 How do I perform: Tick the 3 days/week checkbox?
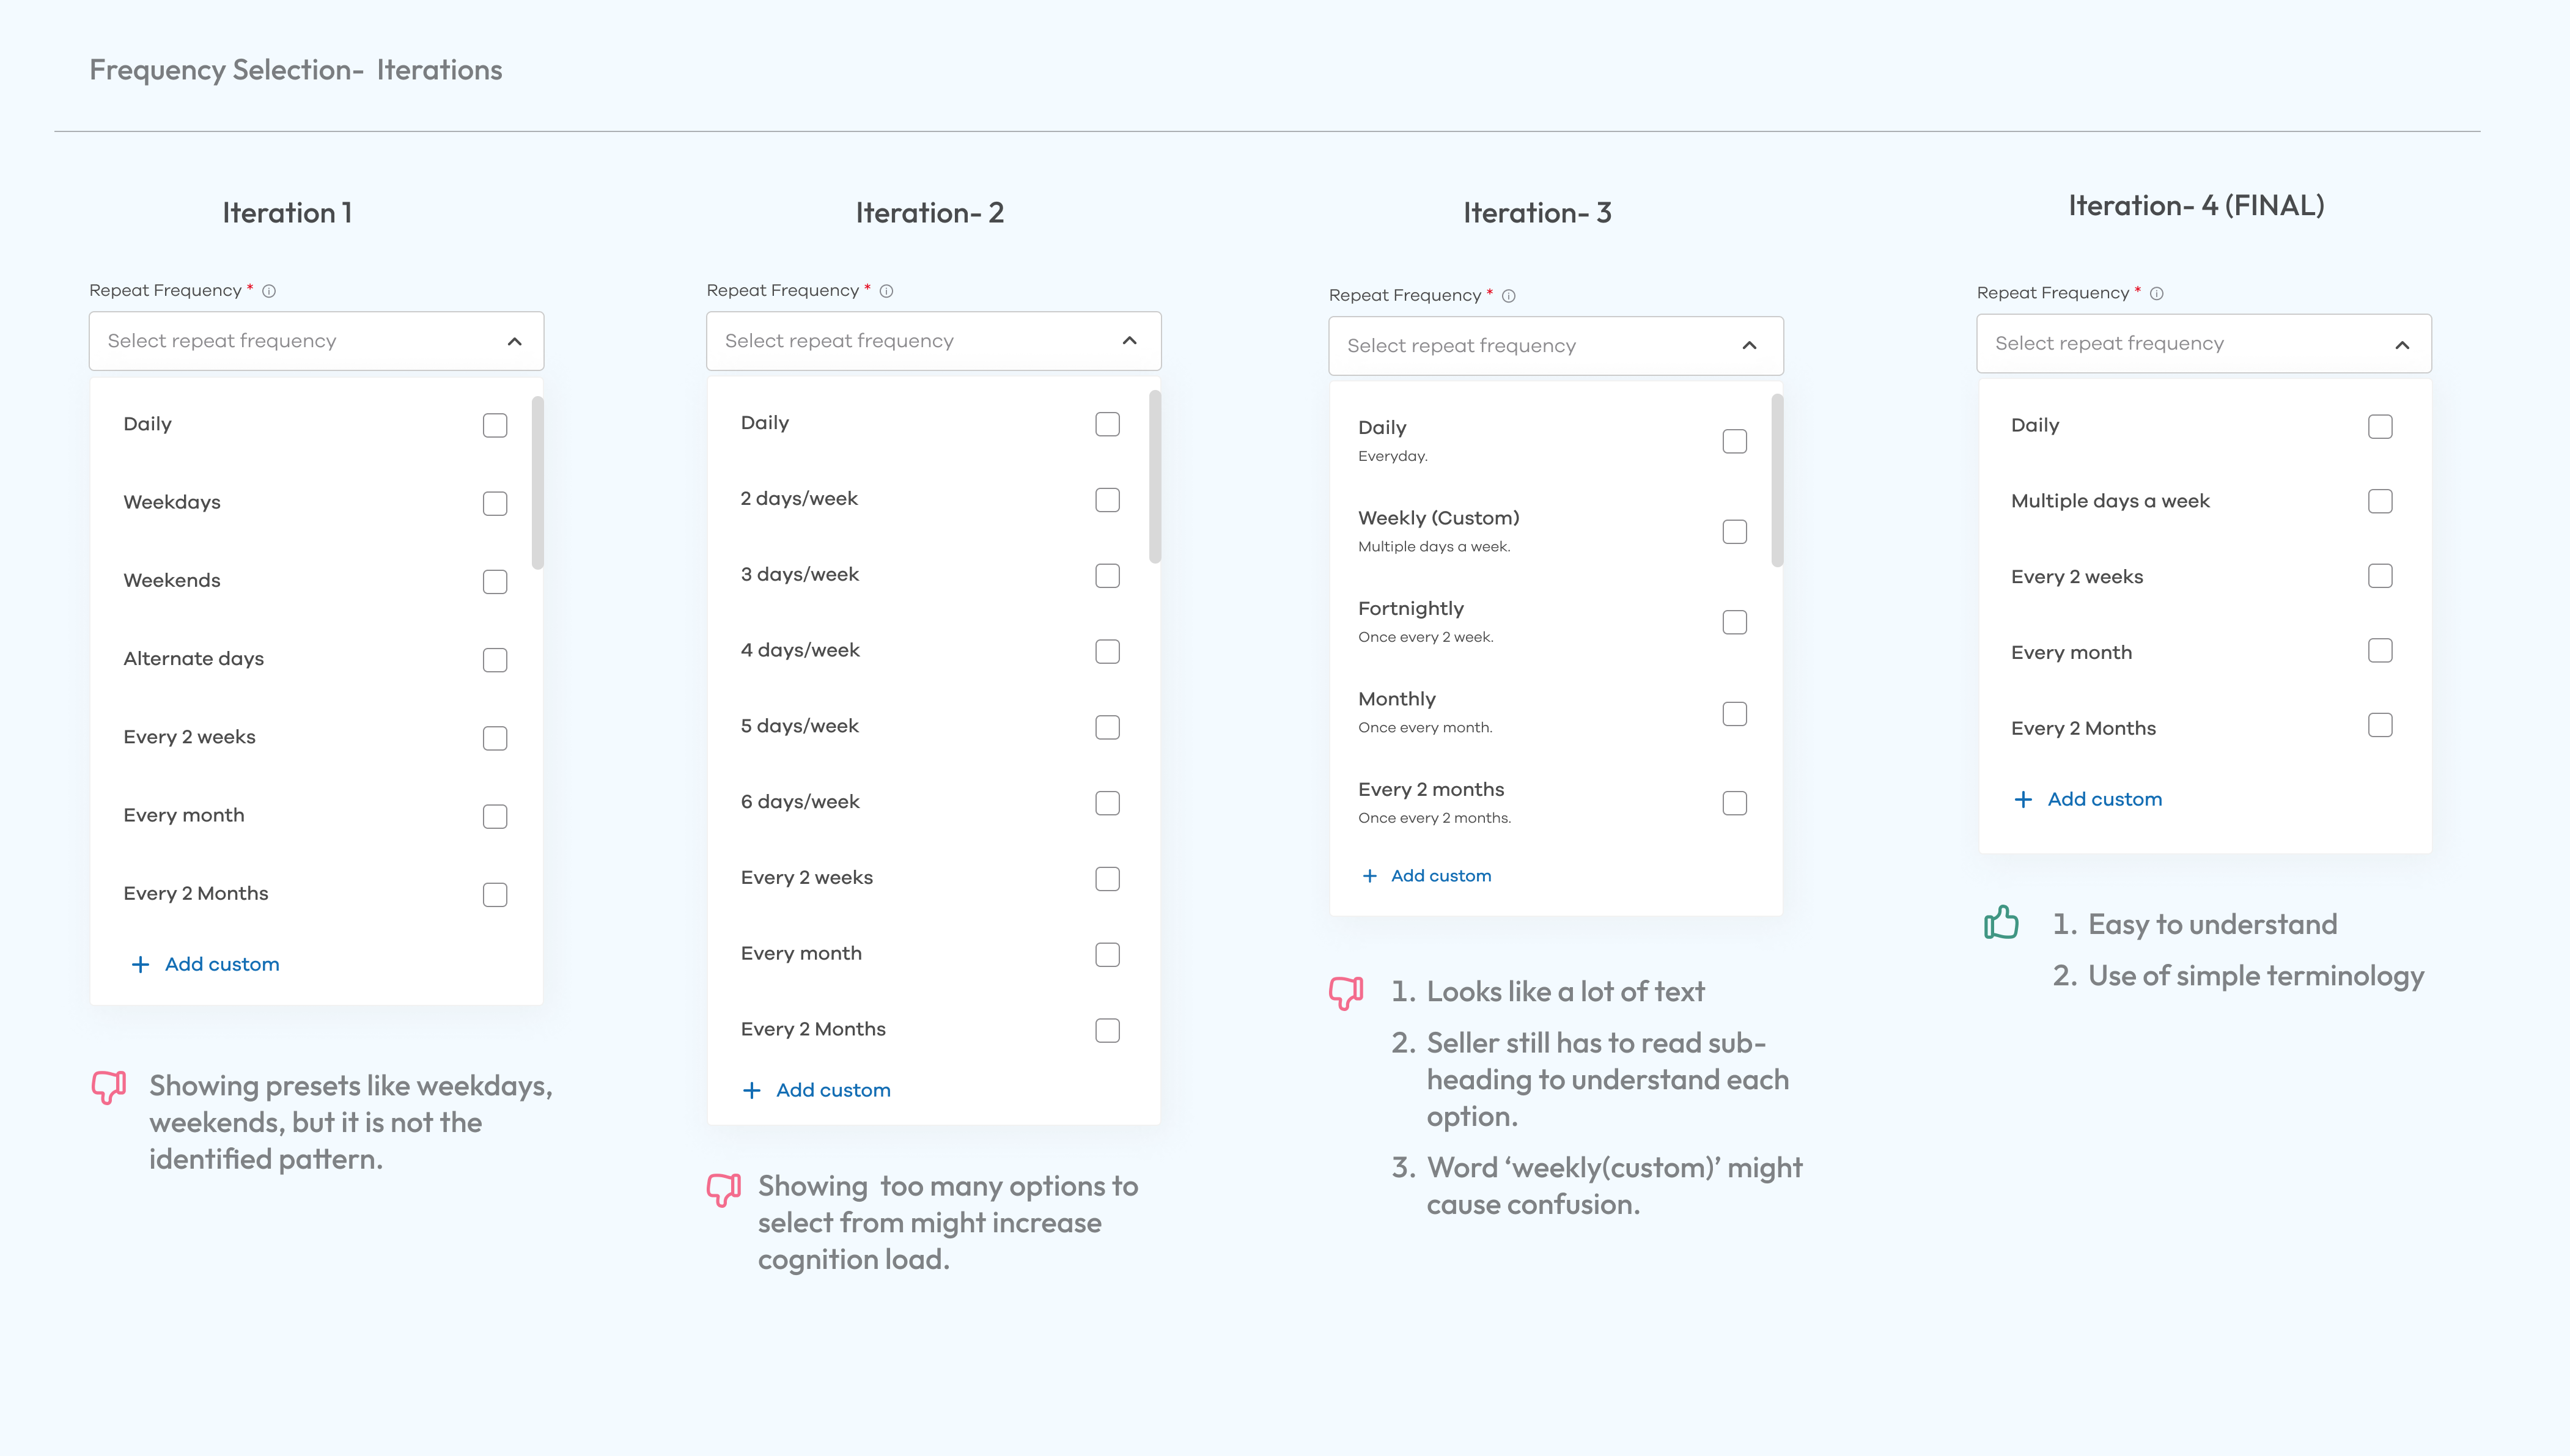pos(1107,576)
